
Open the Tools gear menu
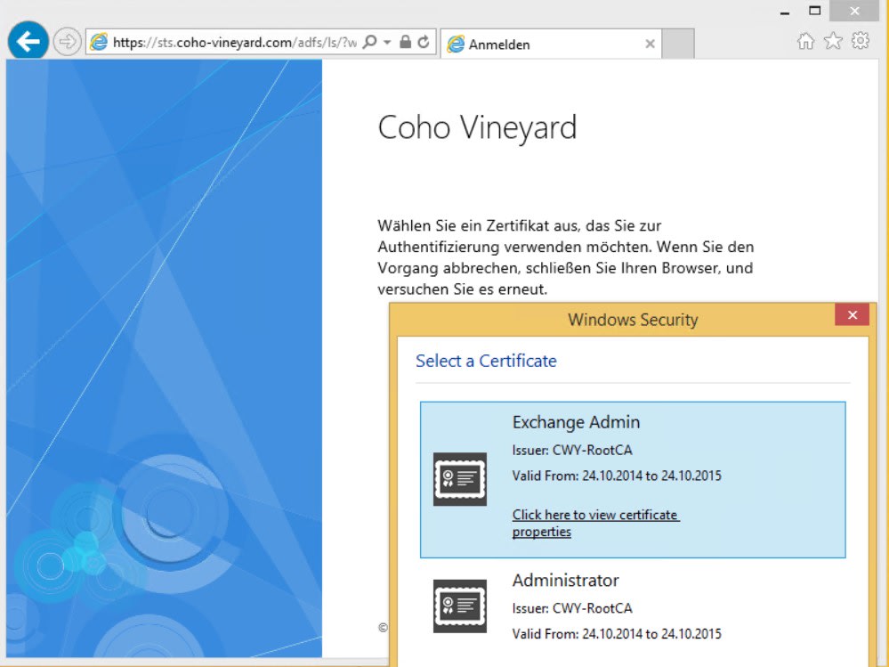tap(857, 41)
